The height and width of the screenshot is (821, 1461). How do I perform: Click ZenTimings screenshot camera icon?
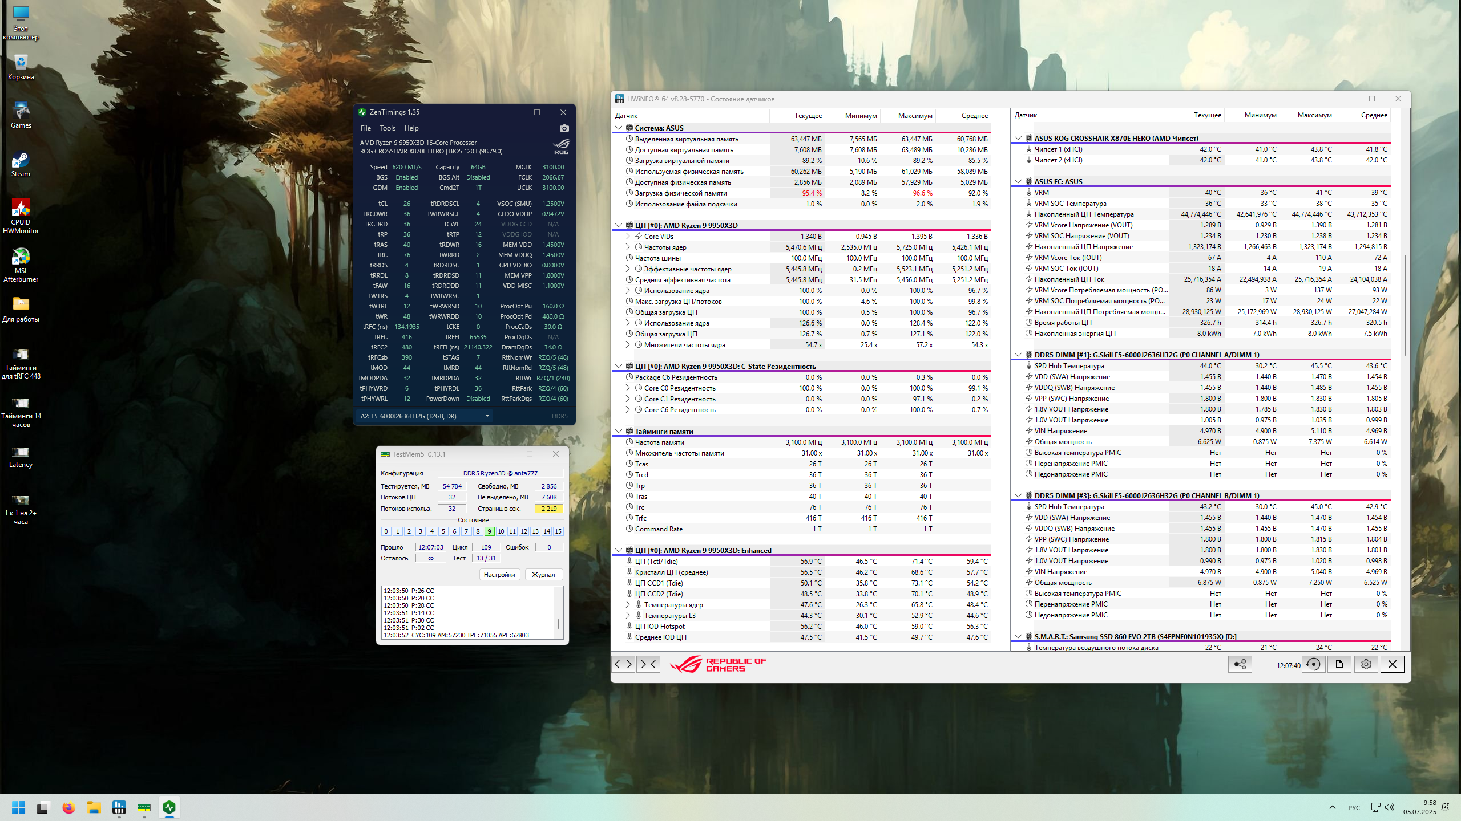point(564,128)
